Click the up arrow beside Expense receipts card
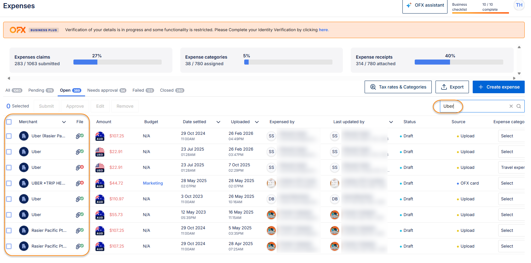The height and width of the screenshot is (263, 531). (x=519, y=47)
